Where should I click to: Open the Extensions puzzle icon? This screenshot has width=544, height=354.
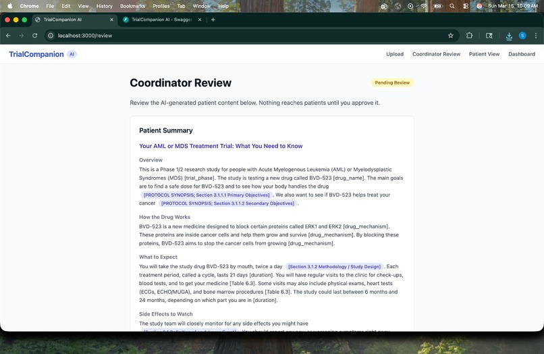[469, 35]
